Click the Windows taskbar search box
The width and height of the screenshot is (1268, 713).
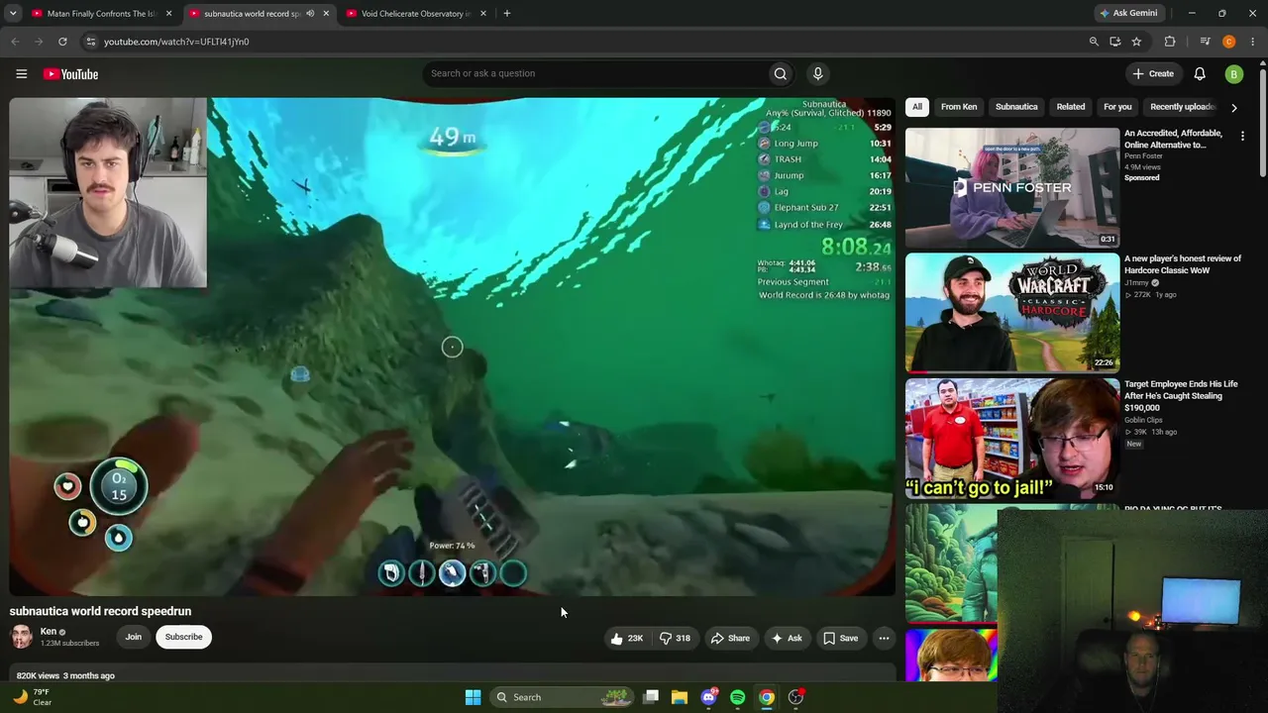[563, 697]
